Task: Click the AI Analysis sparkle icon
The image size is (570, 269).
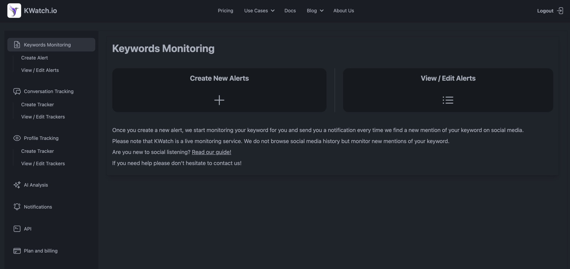Action: coord(17,185)
